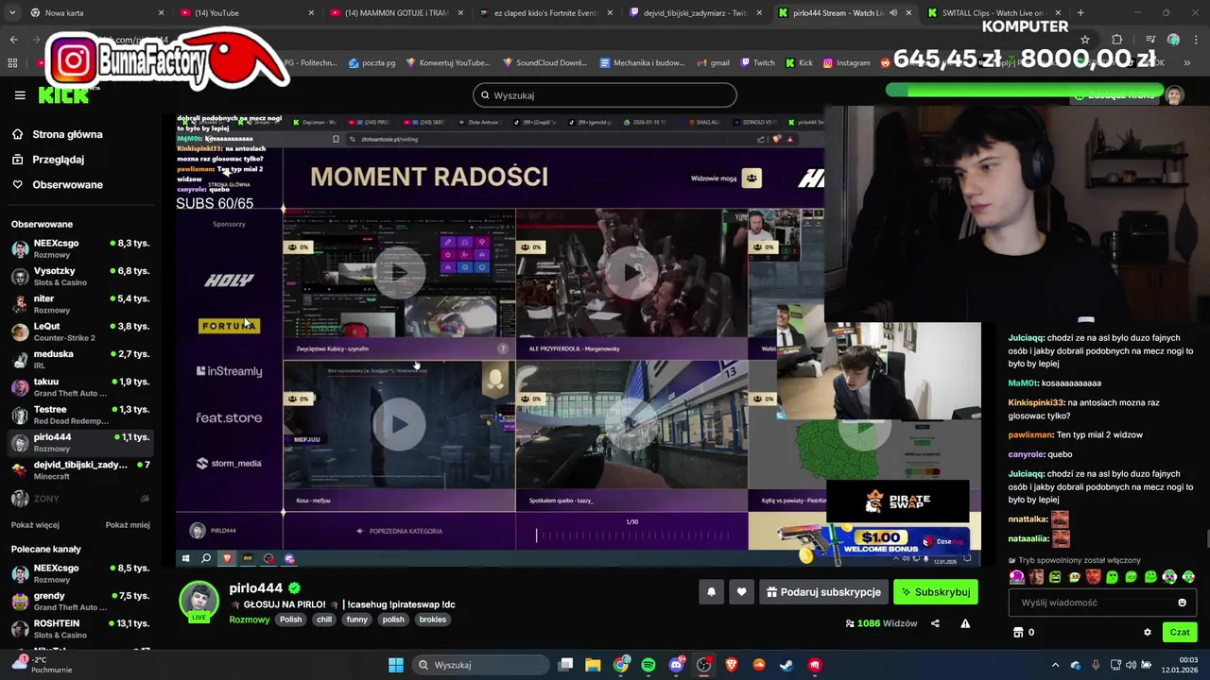Switch to the dejvid_tibijski_zadymiarz Twitch tab
Viewport: 1210px width, 680px height.
click(695, 12)
